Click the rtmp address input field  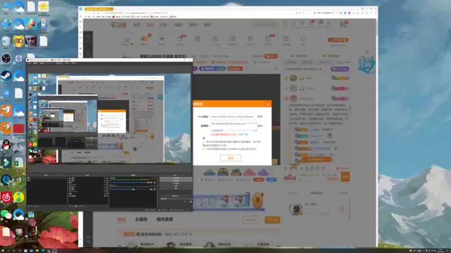click(233, 117)
